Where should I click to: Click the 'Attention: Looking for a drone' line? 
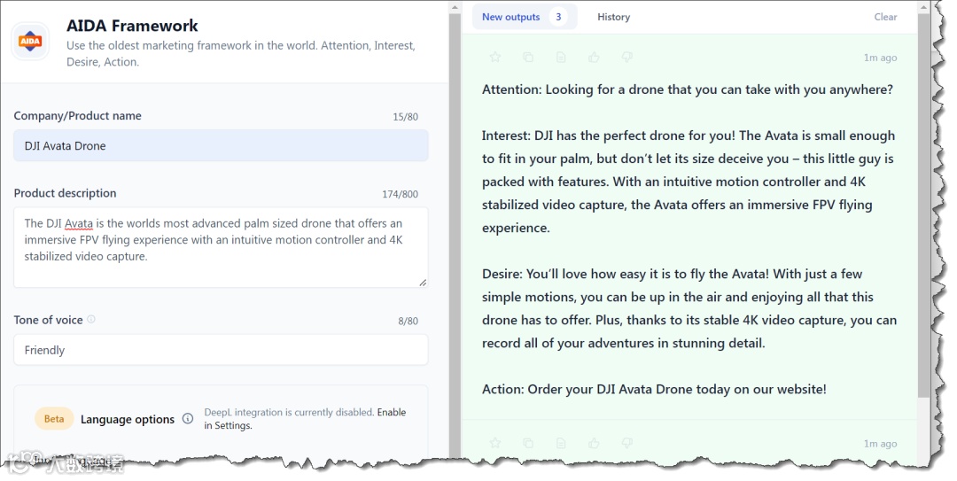(688, 89)
